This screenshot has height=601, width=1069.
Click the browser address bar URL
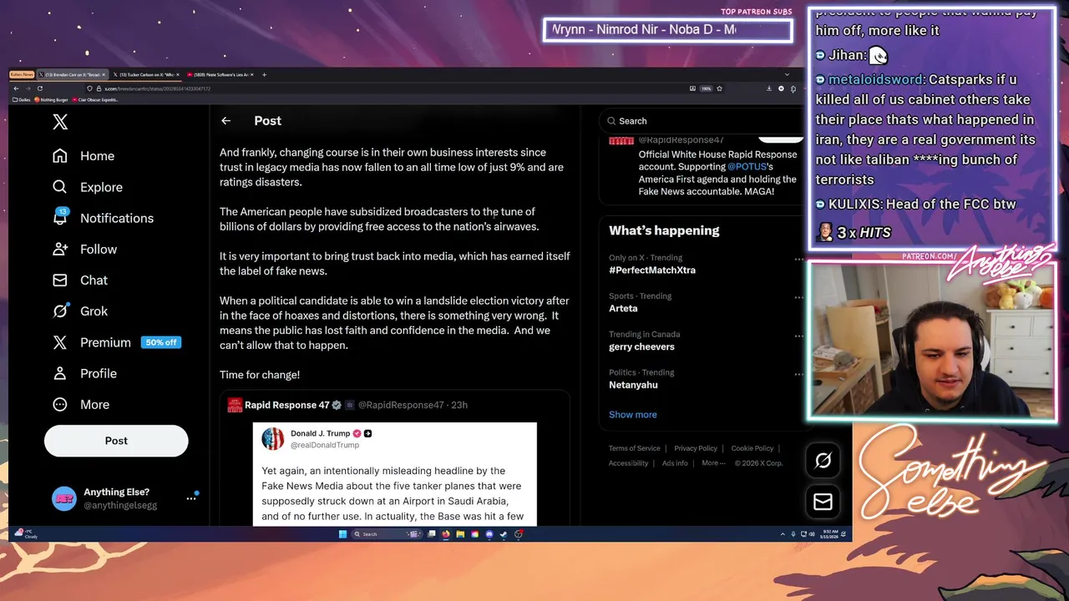click(x=157, y=88)
